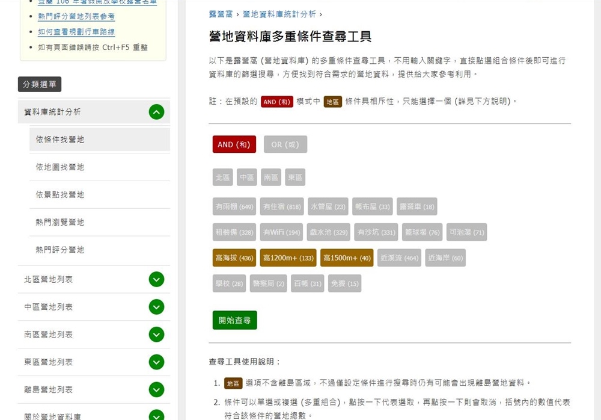Deselect the 高1500m+ (40) filter
The width and height of the screenshot is (601, 420).
(x=347, y=258)
